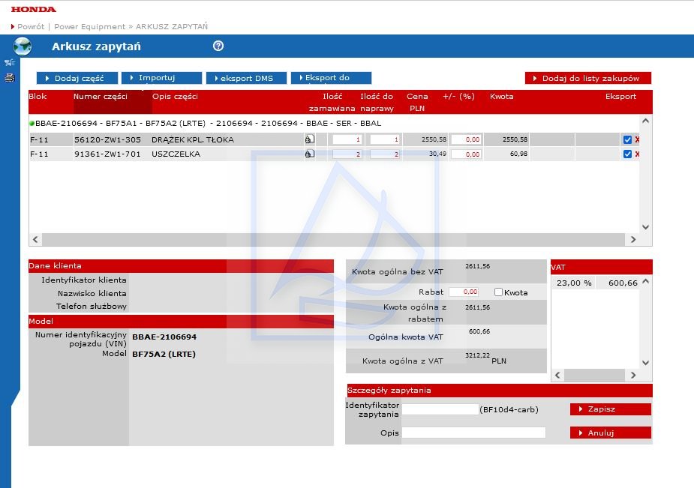Viewport: 694px width, 488px height.
Task: Uncheck export checkbox for USZCZELKA row
Action: click(627, 154)
